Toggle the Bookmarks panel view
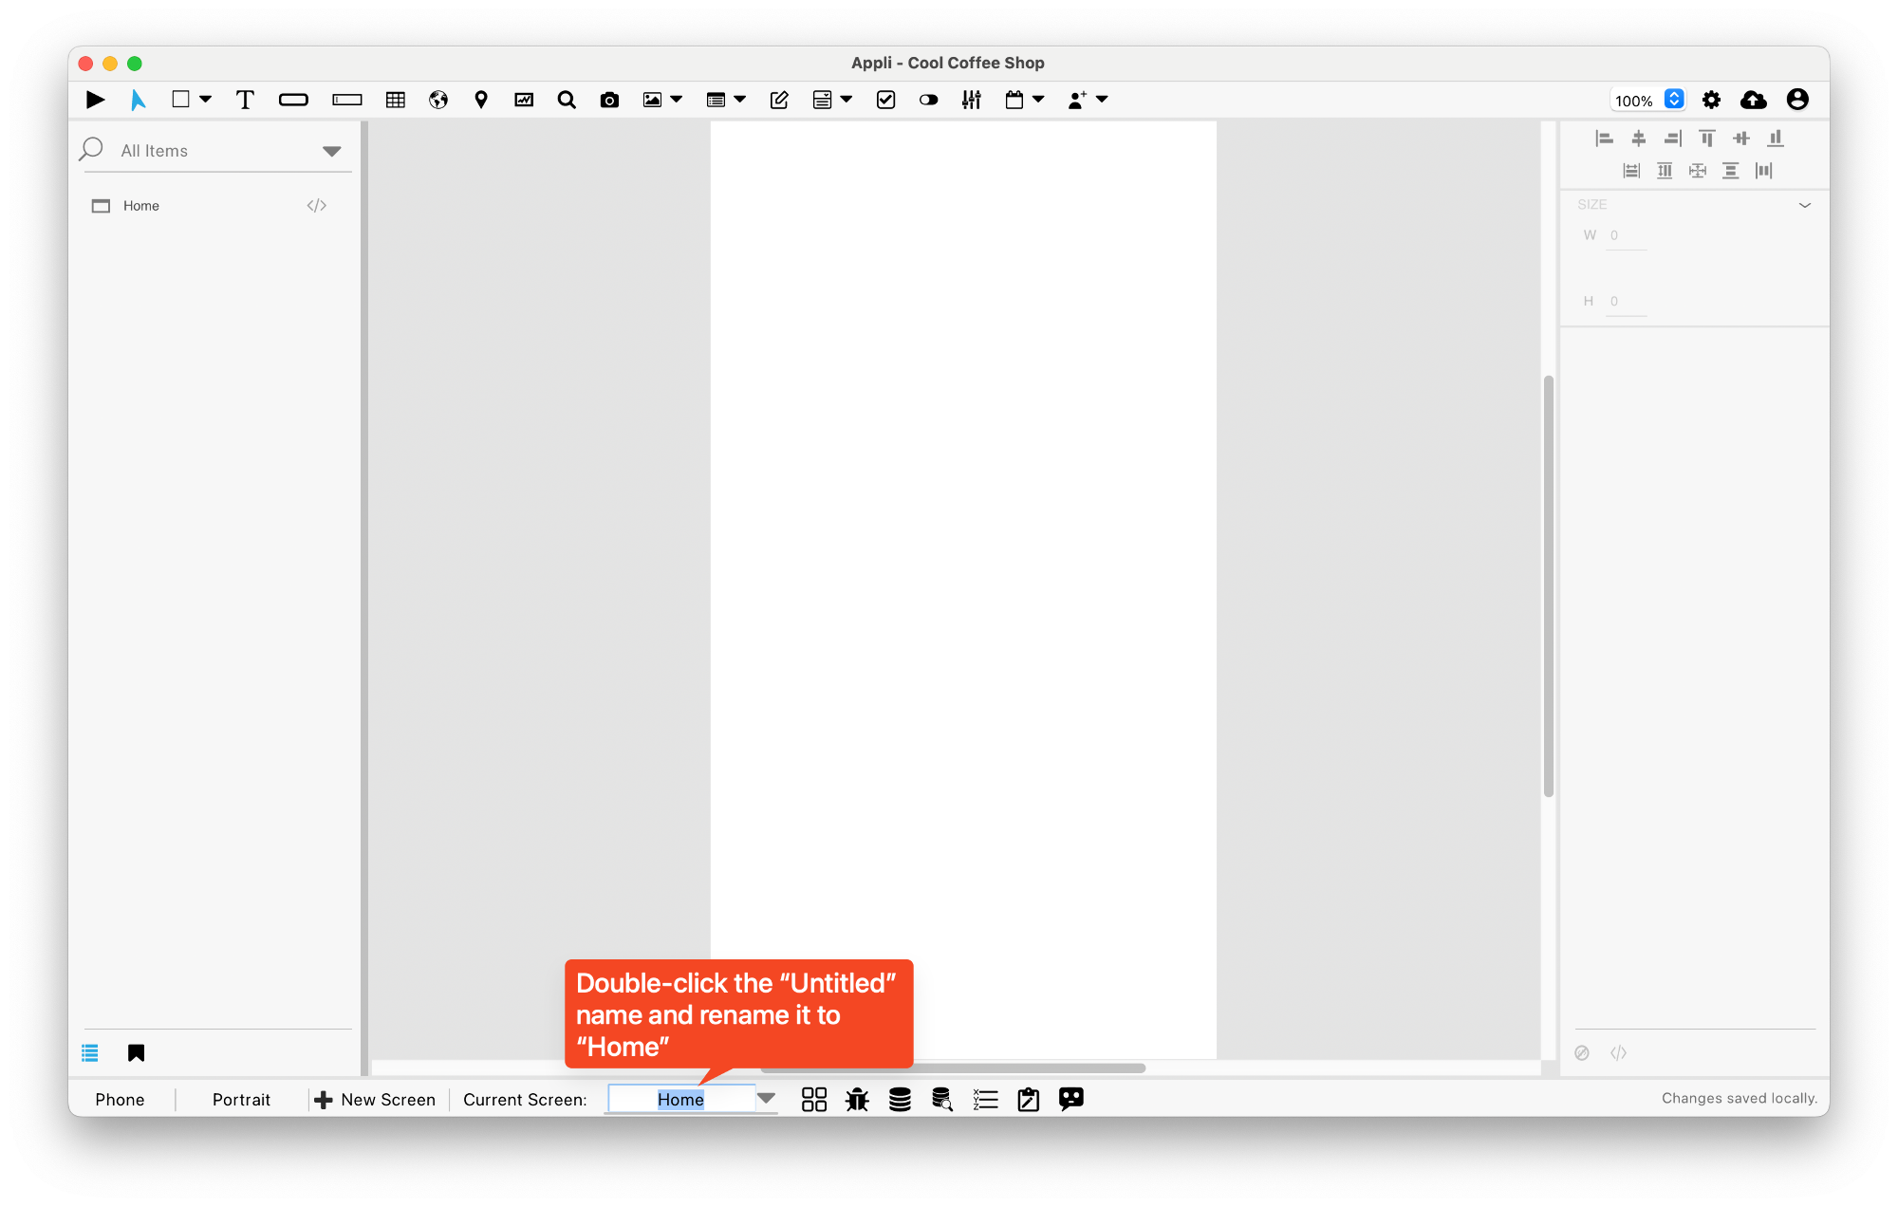 click(x=137, y=1050)
